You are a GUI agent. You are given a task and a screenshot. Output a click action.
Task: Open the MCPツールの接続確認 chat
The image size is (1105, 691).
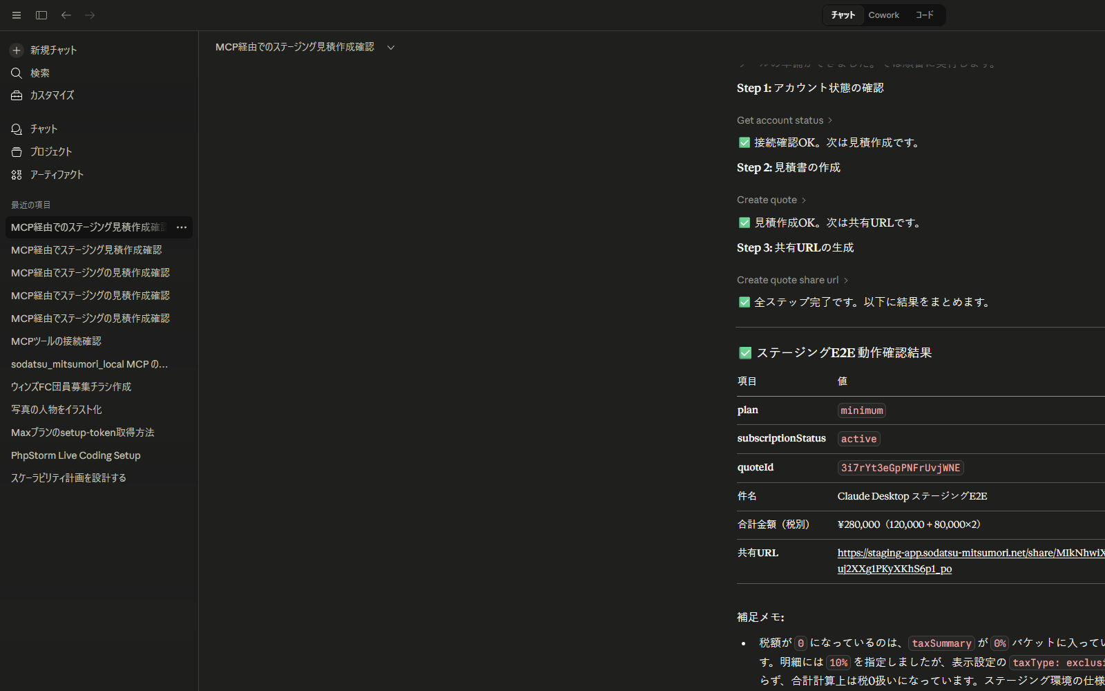[x=56, y=341]
